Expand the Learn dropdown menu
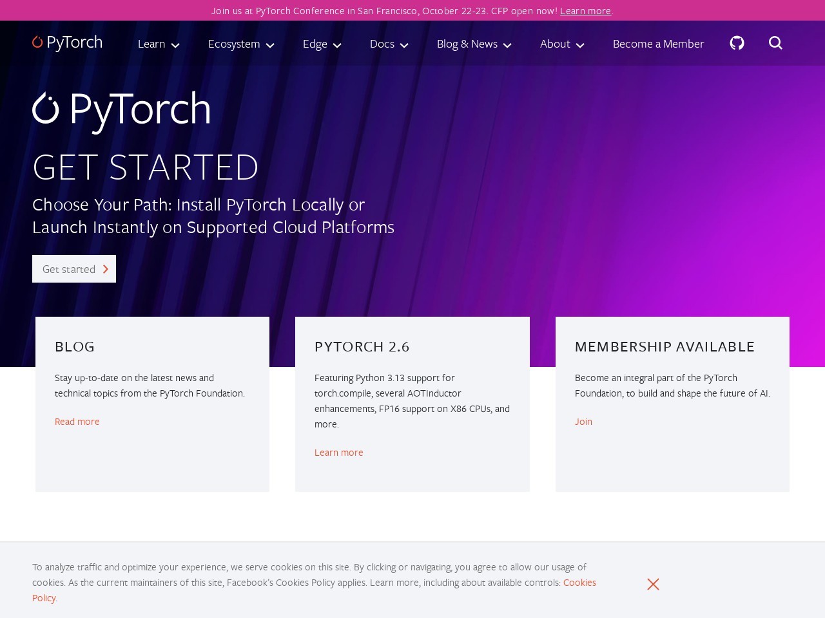Screen dimensions: 825x618 (158, 44)
